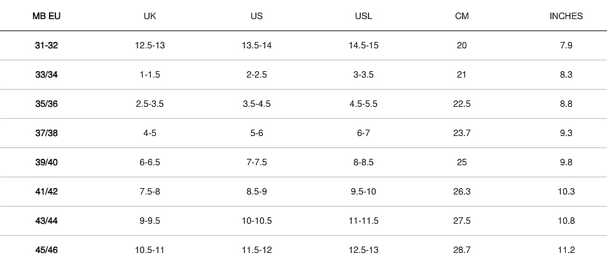
Task: Click UK size 12.5-13 cell
Action: pyautogui.click(x=150, y=45)
